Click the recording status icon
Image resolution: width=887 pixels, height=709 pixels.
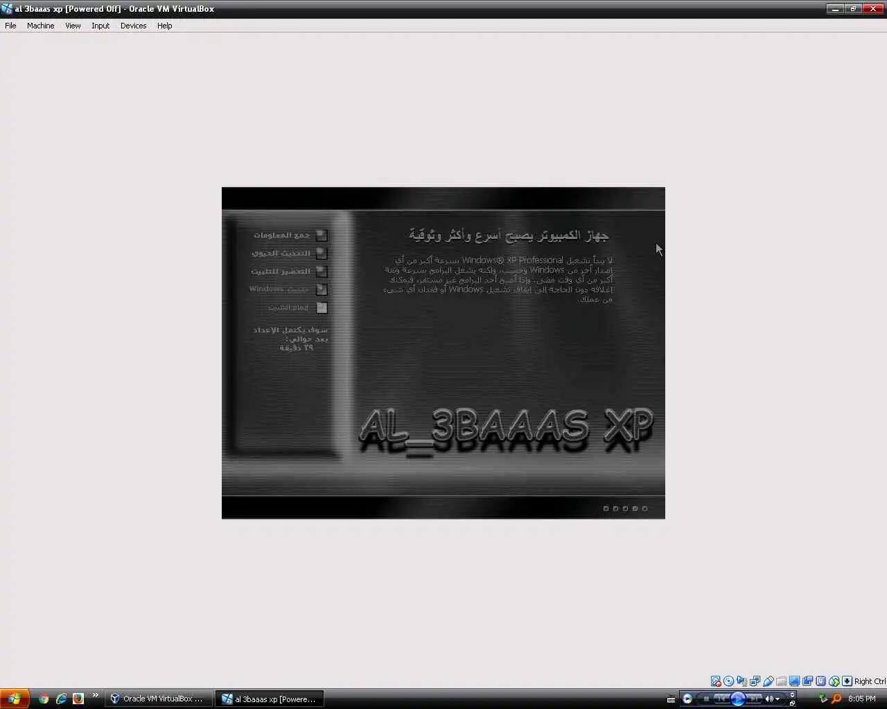pyautogui.click(x=807, y=681)
